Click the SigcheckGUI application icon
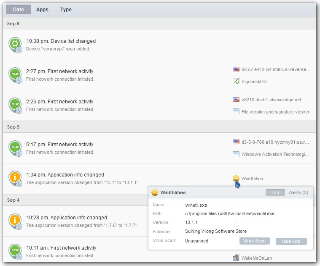320x266 pixels. [x=236, y=82]
